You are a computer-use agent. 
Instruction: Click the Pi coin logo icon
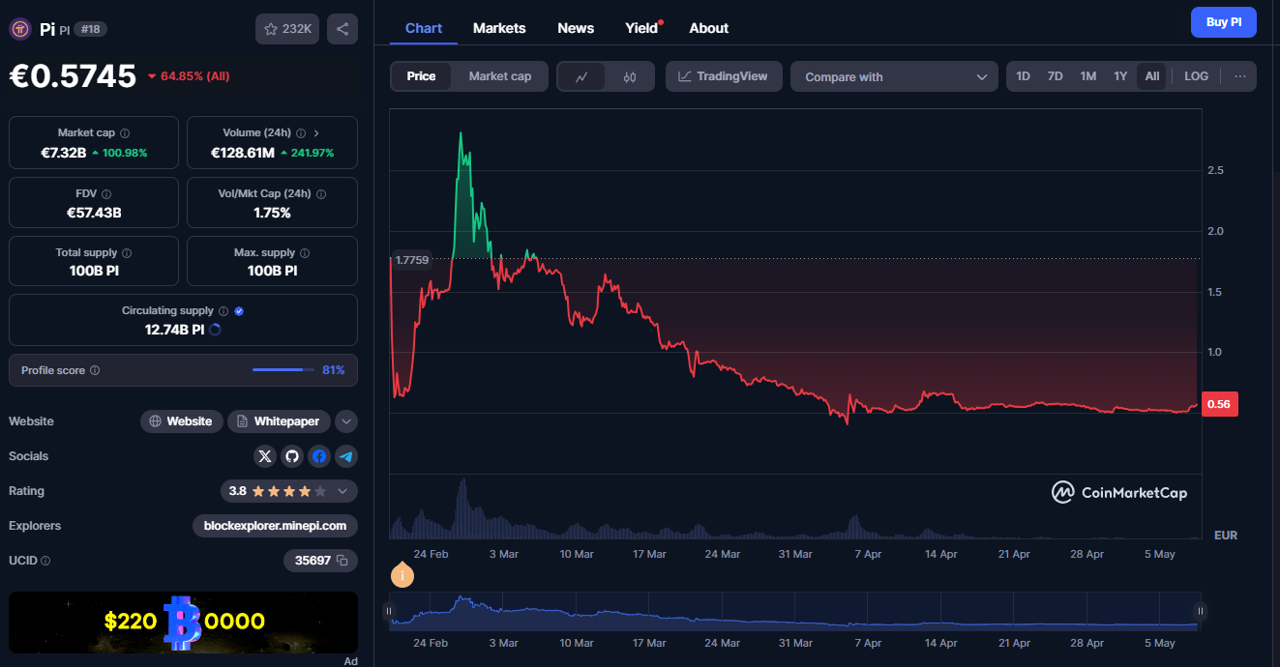click(x=20, y=29)
